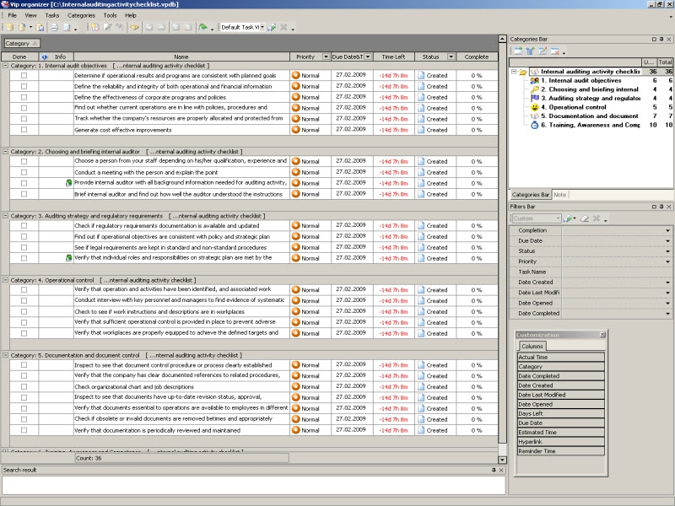Expand the Completion filter dropdown
The width and height of the screenshot is (675, 506).
point(667,230)
